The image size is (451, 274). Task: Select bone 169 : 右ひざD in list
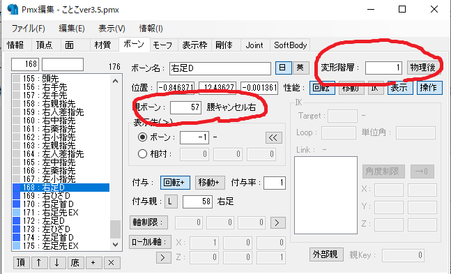tap(61, 196)
